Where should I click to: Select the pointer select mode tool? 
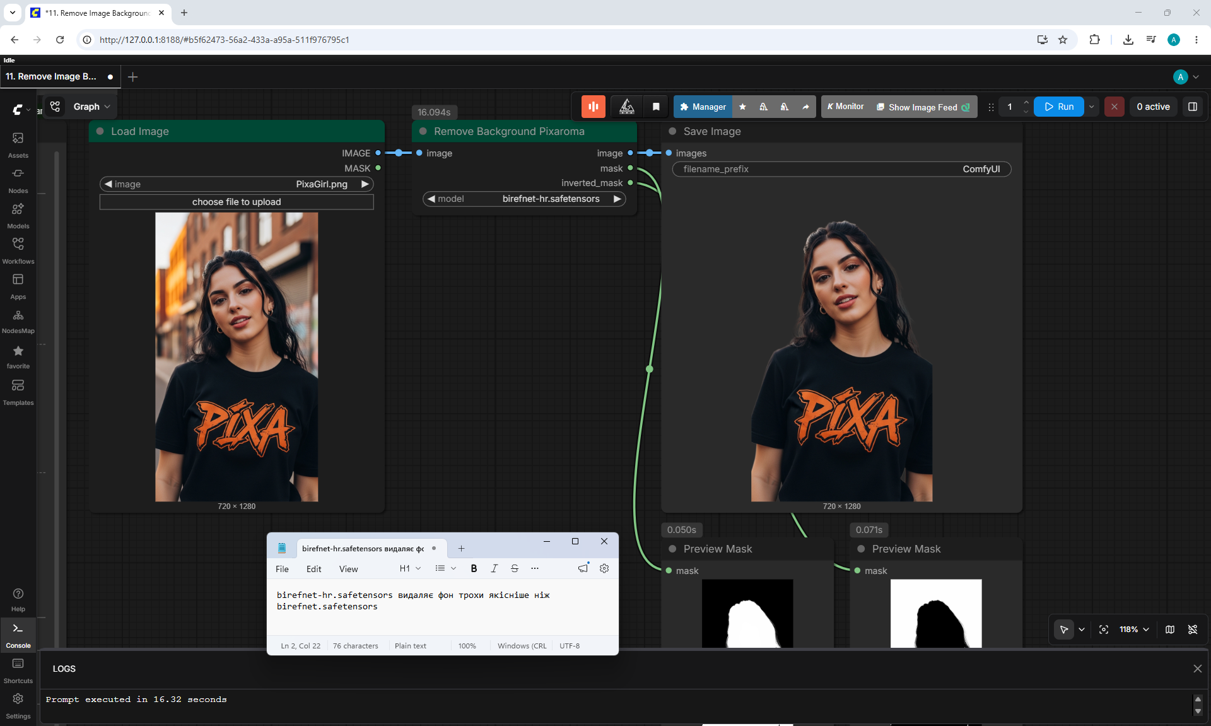point(1064,629)
